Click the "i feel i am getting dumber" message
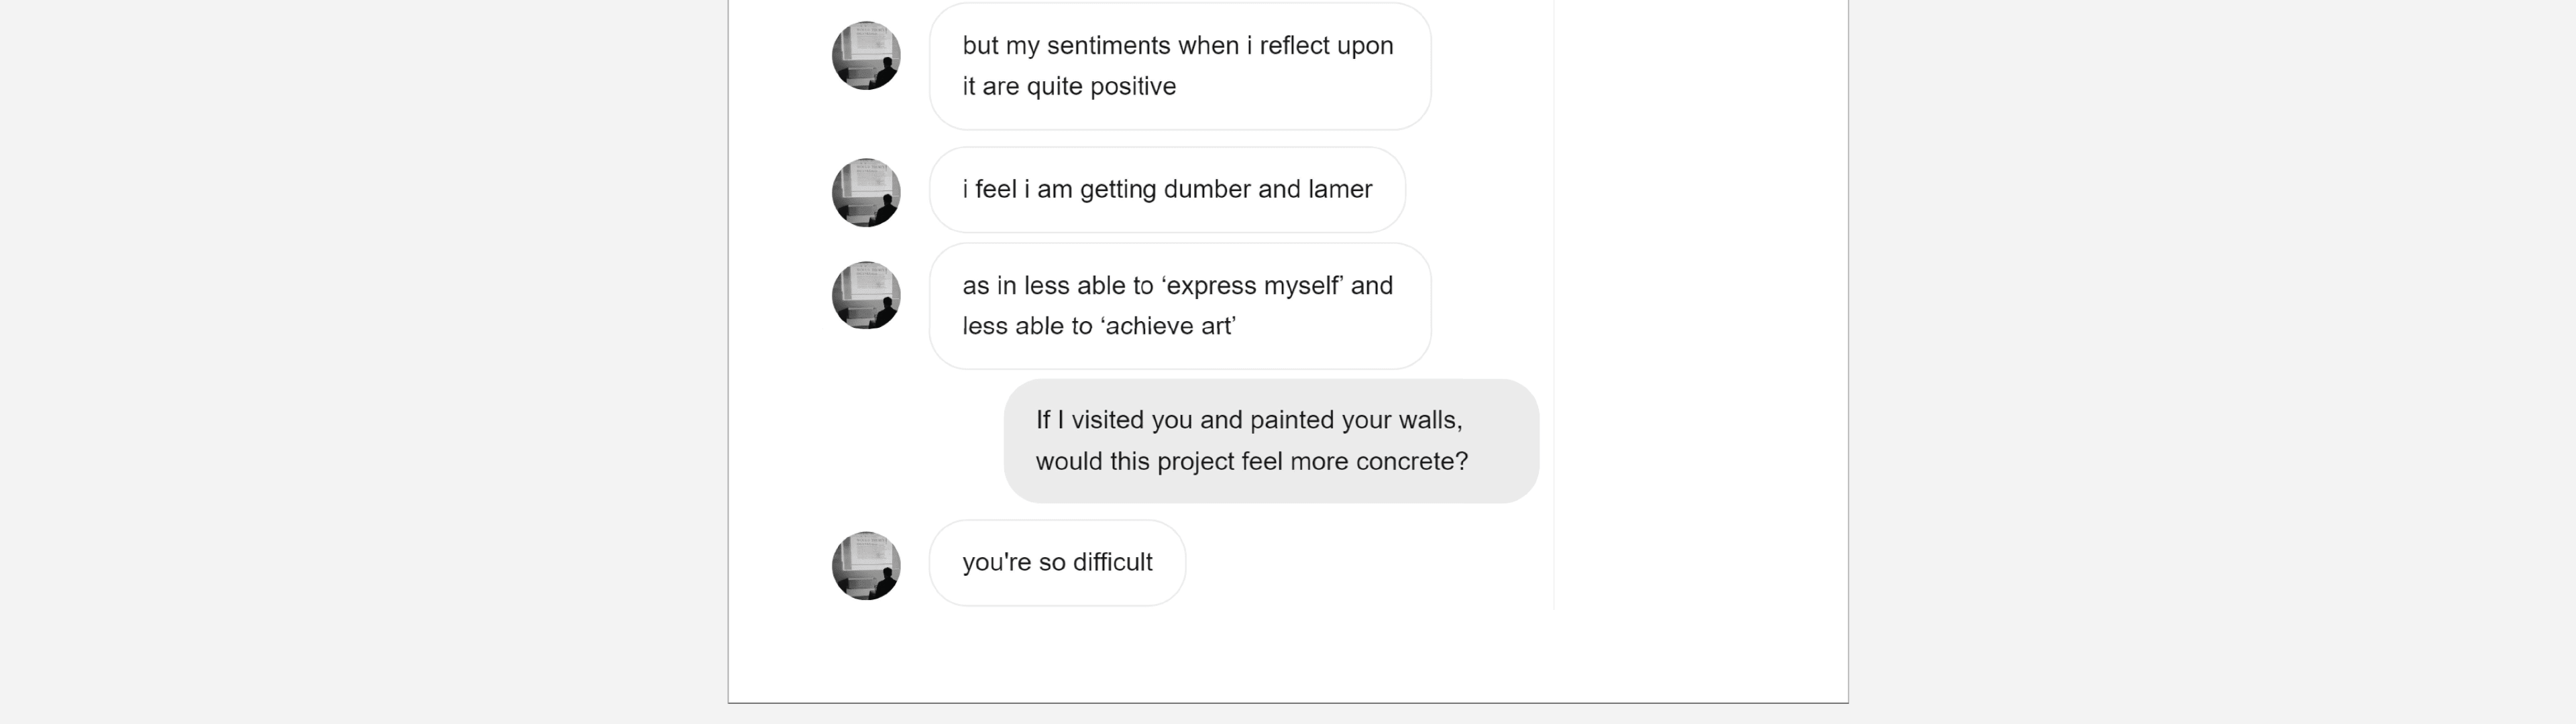This screenshot has height=724, width=2576. (1166, 190)
